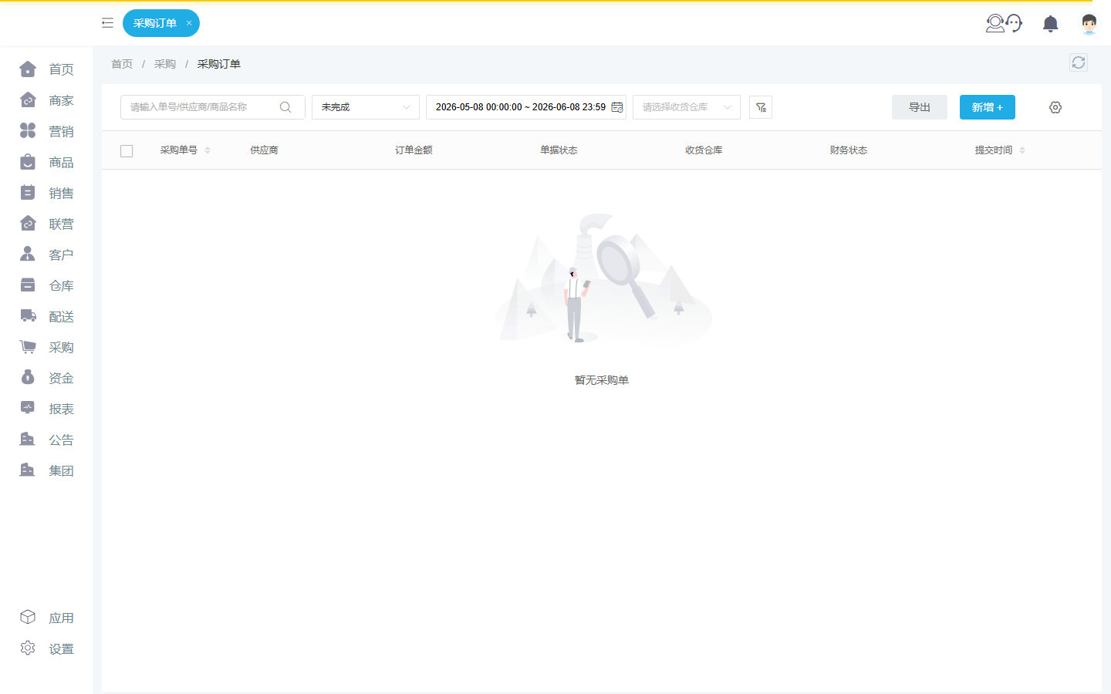This screenshot has width=1111, height=694.
Task: Click the 采购订单 breadcrumb text
Action: [x=219, y=64]
